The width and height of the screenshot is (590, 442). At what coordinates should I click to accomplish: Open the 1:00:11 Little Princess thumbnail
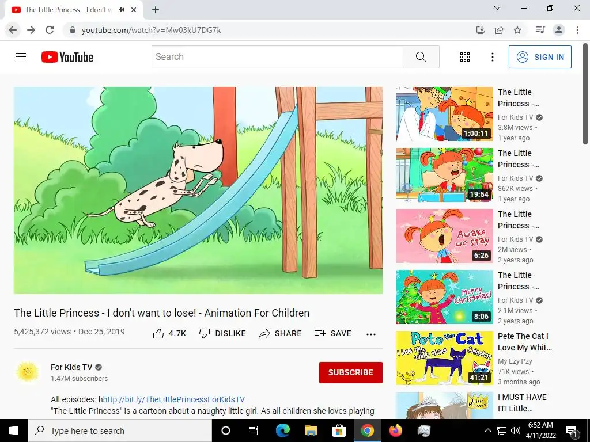tap(444, 114)
